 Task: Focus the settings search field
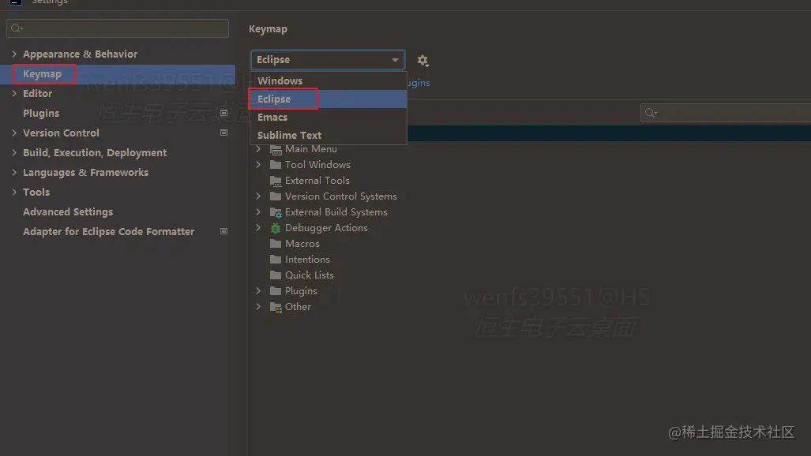point(118,28)
